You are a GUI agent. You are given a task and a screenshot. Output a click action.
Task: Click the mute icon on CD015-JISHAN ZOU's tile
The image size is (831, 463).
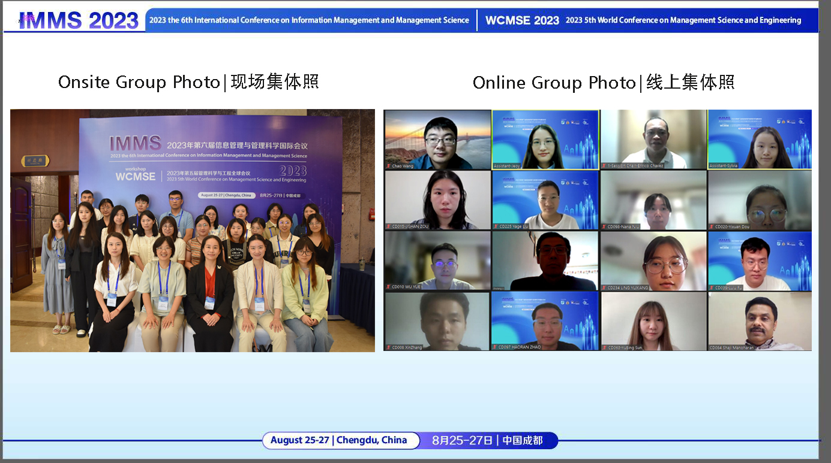388,226
